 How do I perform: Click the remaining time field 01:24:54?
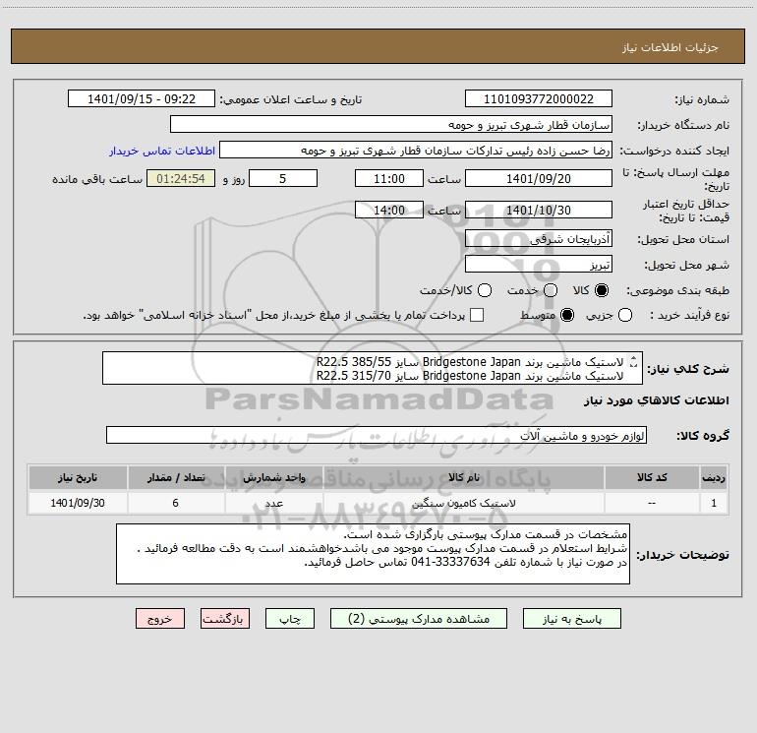click(181, 178)
